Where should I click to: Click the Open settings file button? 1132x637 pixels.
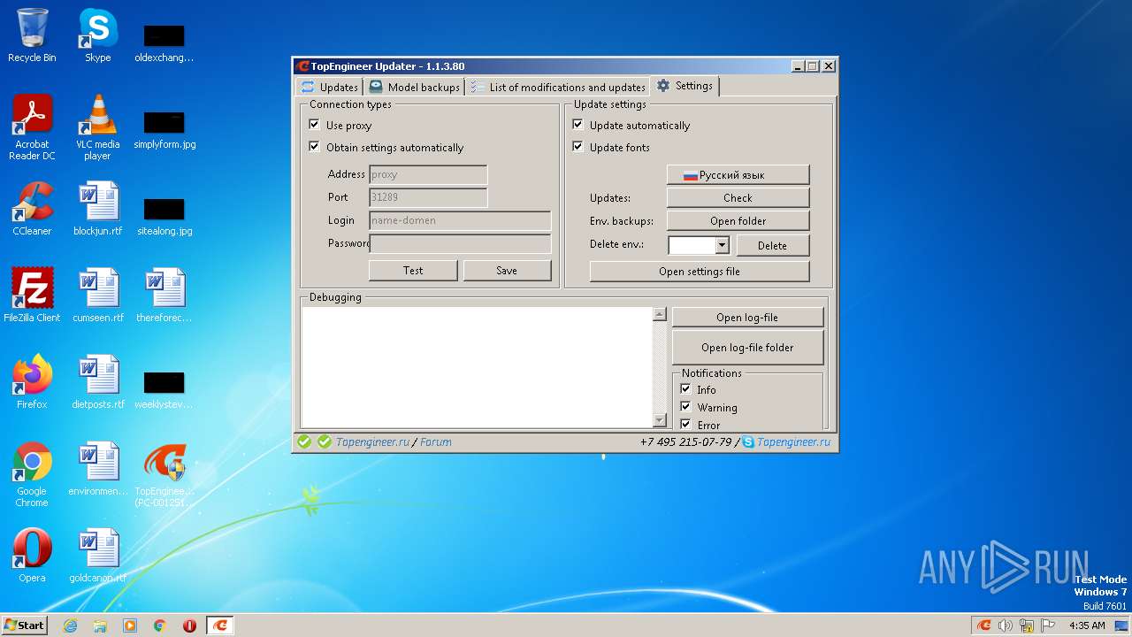699,271
